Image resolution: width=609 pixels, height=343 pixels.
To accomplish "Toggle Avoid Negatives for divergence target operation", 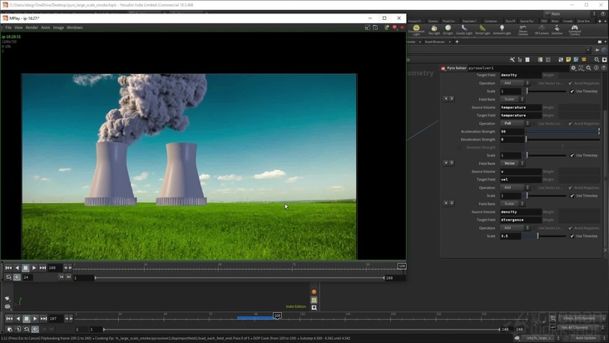I will coord(570,228).
